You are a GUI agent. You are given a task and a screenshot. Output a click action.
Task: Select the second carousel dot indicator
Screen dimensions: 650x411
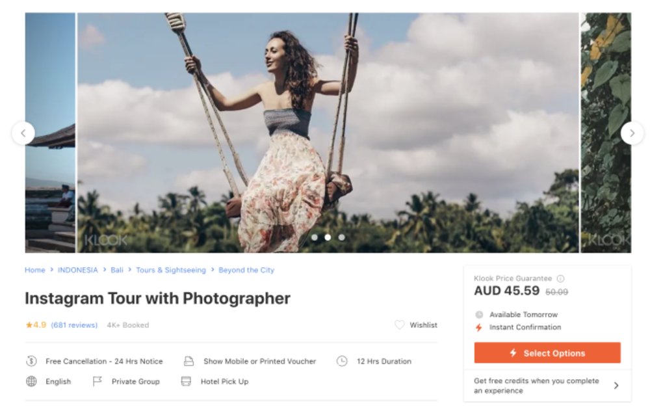click(328, 238)
